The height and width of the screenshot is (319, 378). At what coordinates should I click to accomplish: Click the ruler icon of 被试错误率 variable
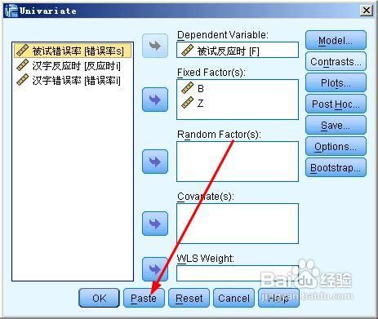click(x=22, y=51)
